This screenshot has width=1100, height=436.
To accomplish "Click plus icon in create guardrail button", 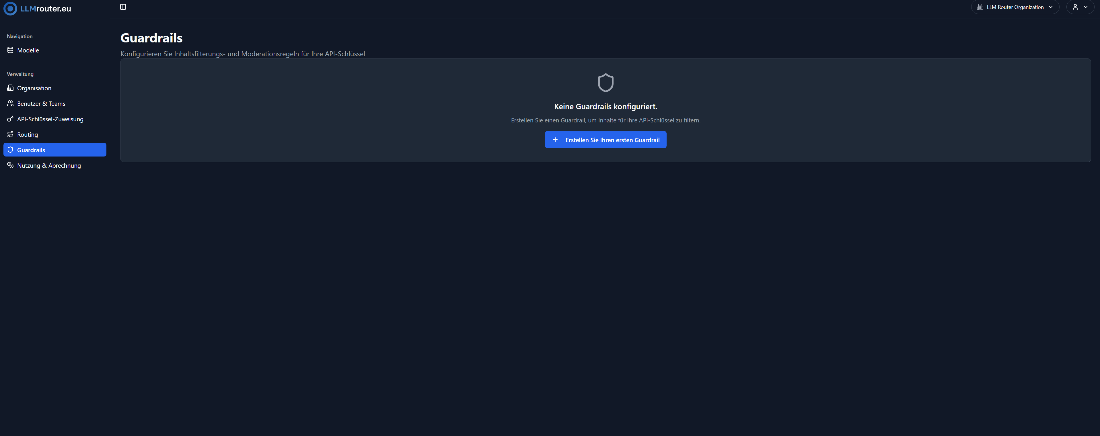I will pos(555,140).
